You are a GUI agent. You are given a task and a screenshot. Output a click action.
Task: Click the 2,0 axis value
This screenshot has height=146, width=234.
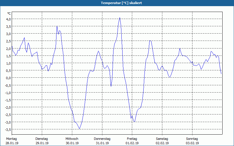(8, 48)
